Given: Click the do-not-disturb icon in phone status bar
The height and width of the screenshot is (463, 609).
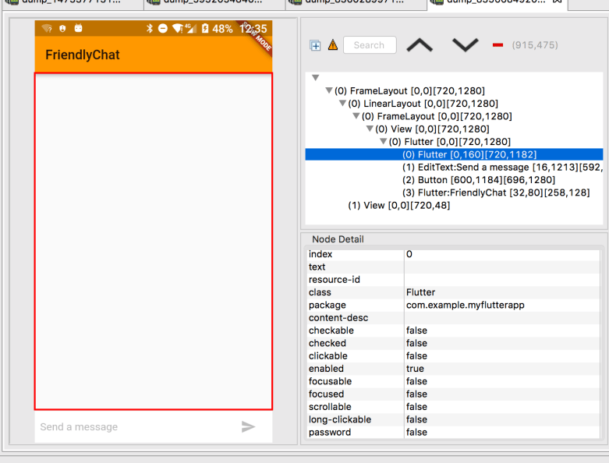Looking at the screenshot, I should [x=163, y=28].
